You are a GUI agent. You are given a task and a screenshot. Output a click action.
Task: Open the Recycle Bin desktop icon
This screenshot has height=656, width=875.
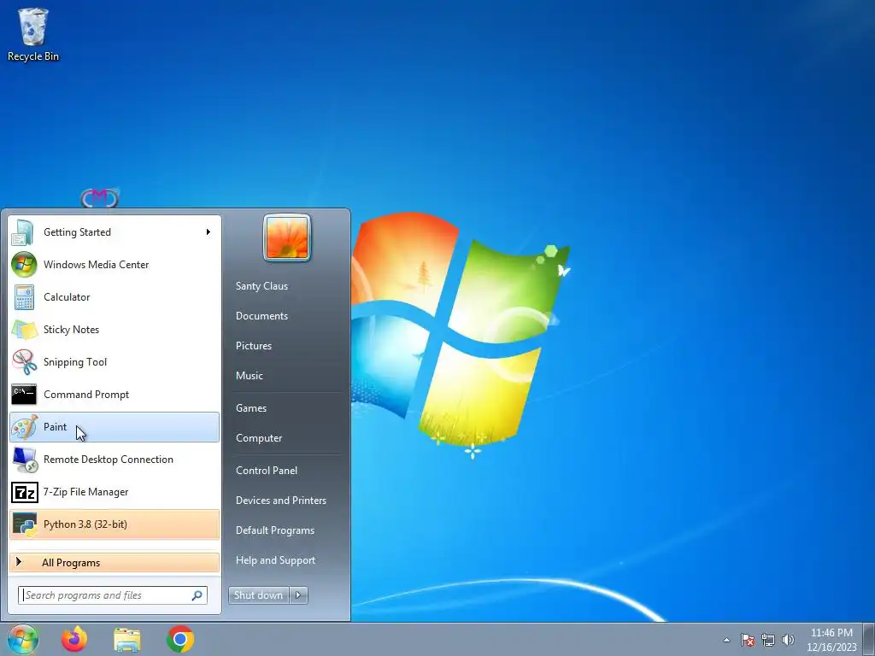(x=33, y=34)
